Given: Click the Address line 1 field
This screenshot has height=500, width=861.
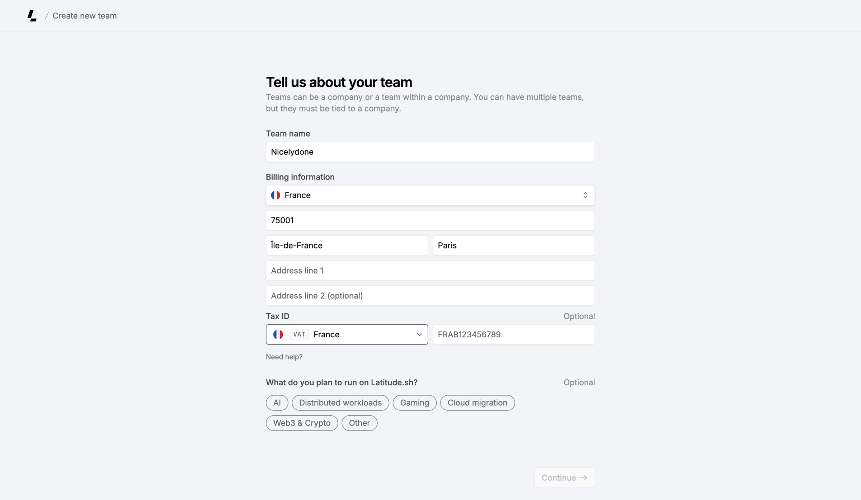Looking at the screenshot, I should point(430,271).
